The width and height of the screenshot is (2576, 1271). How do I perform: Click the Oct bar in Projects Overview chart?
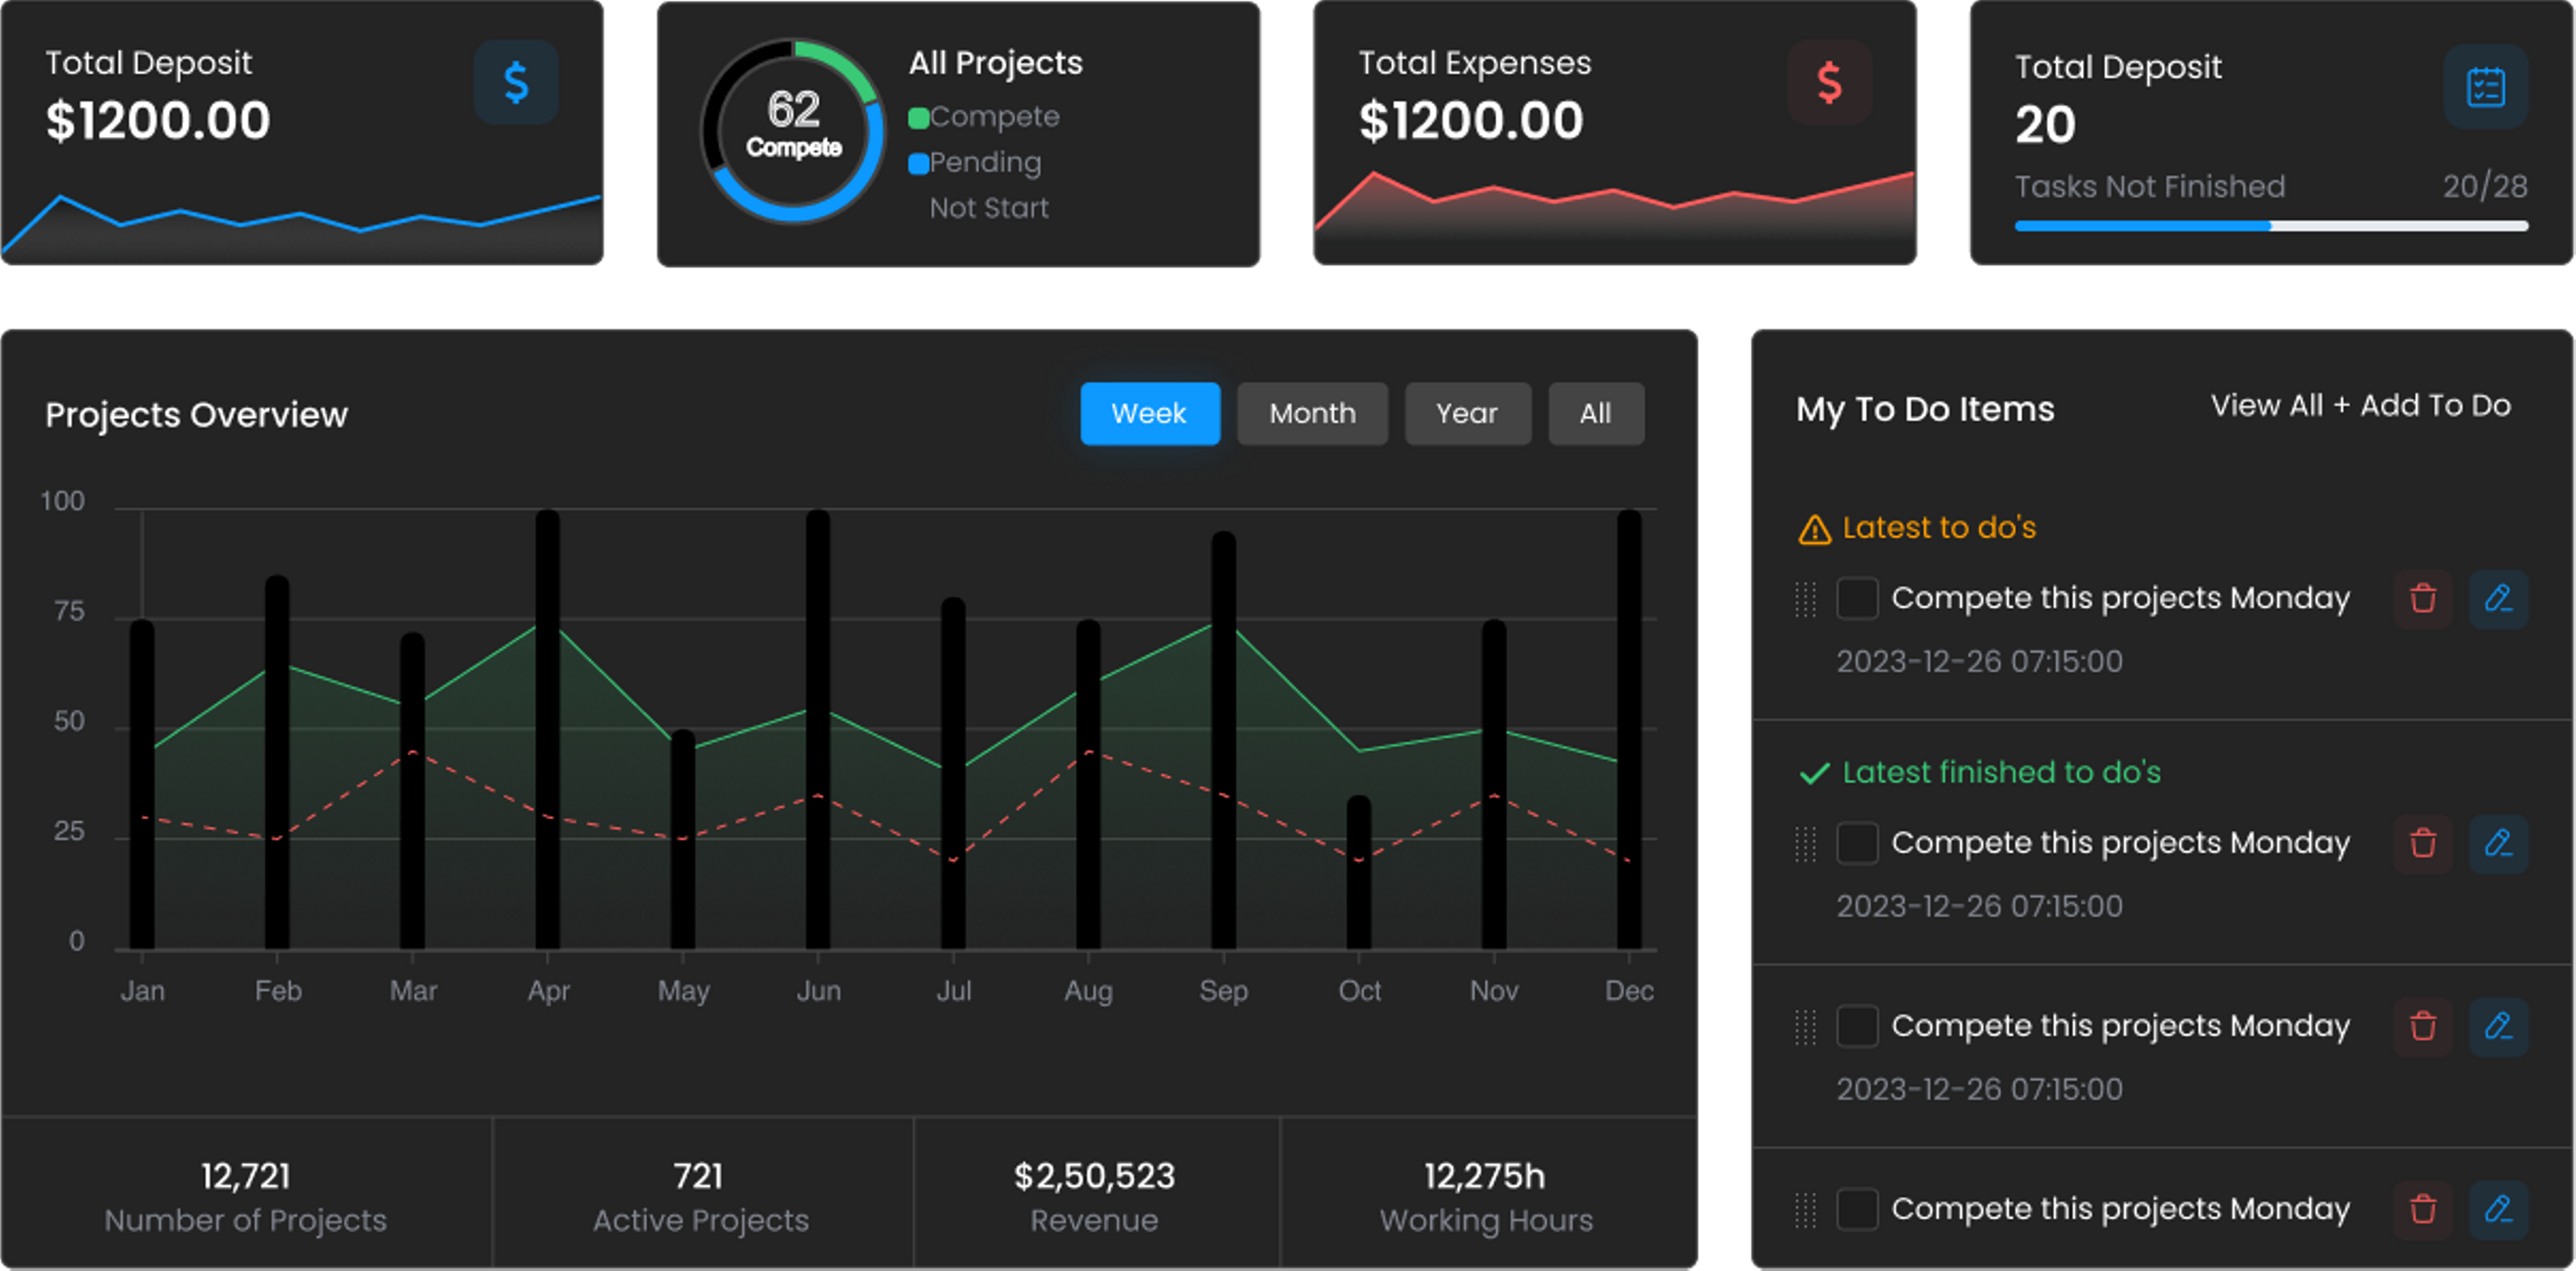click(1358, 872)
